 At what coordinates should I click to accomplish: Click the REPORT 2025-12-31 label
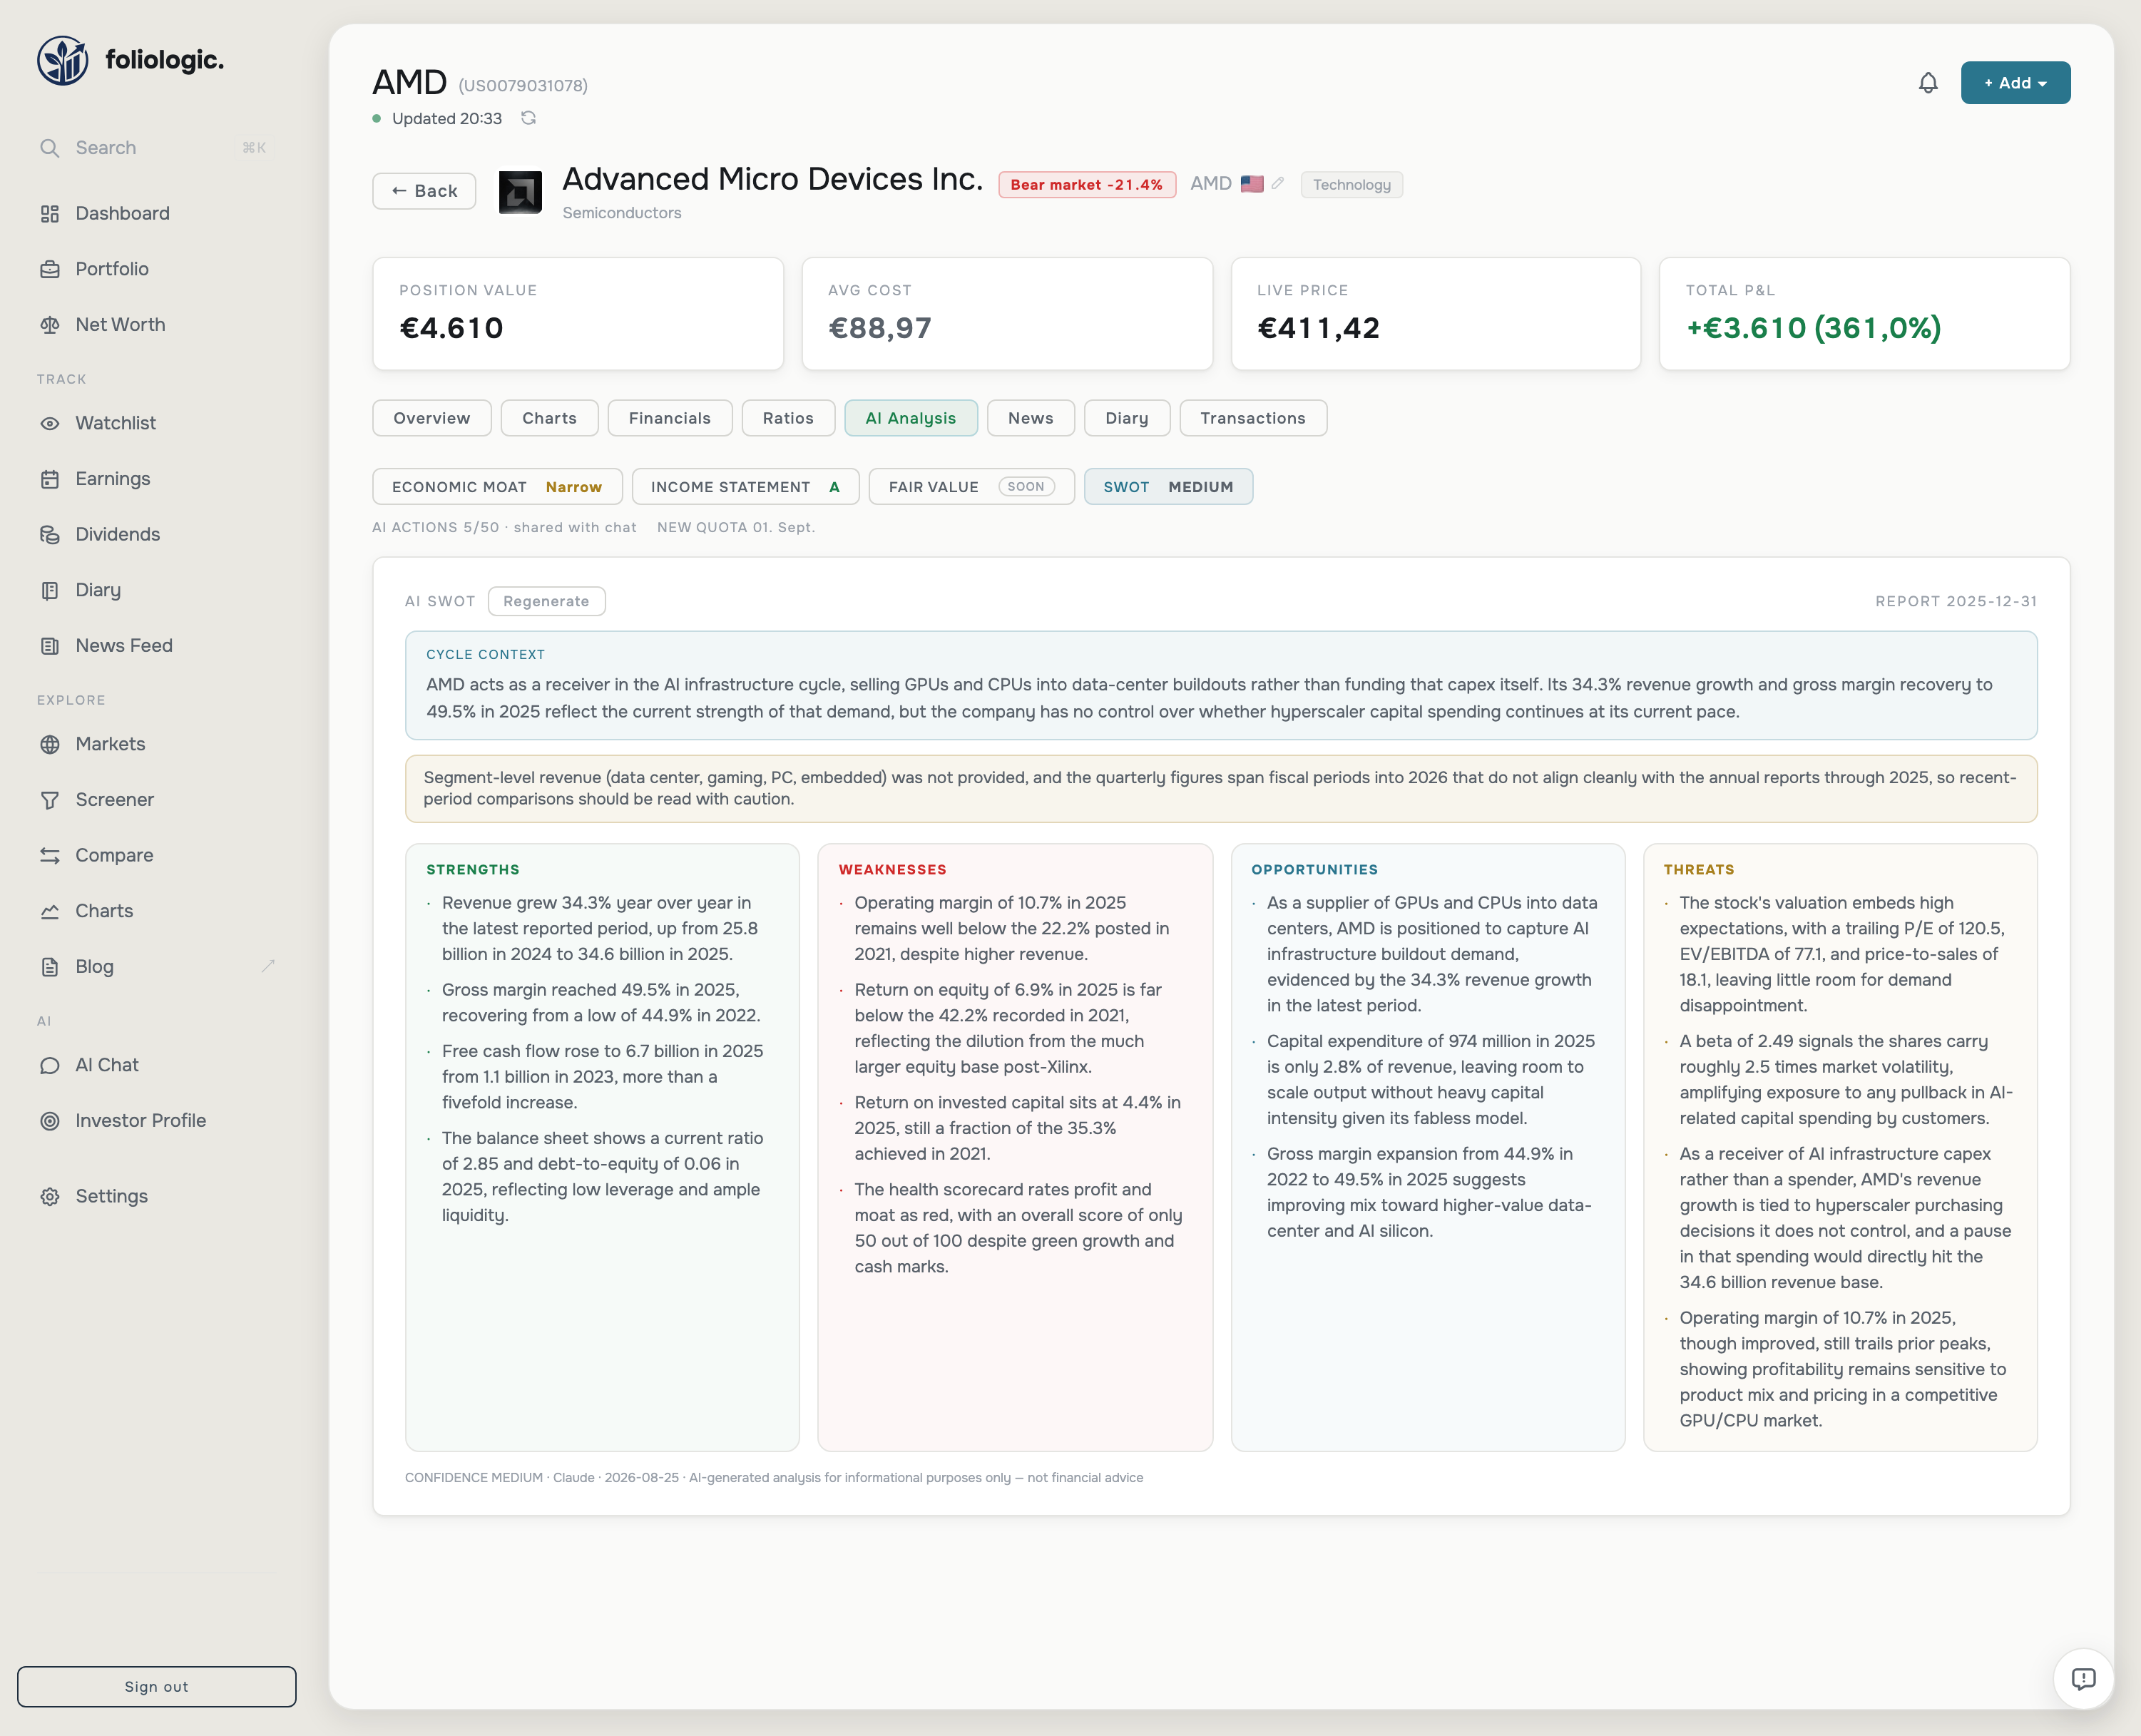pos(1956,601)
